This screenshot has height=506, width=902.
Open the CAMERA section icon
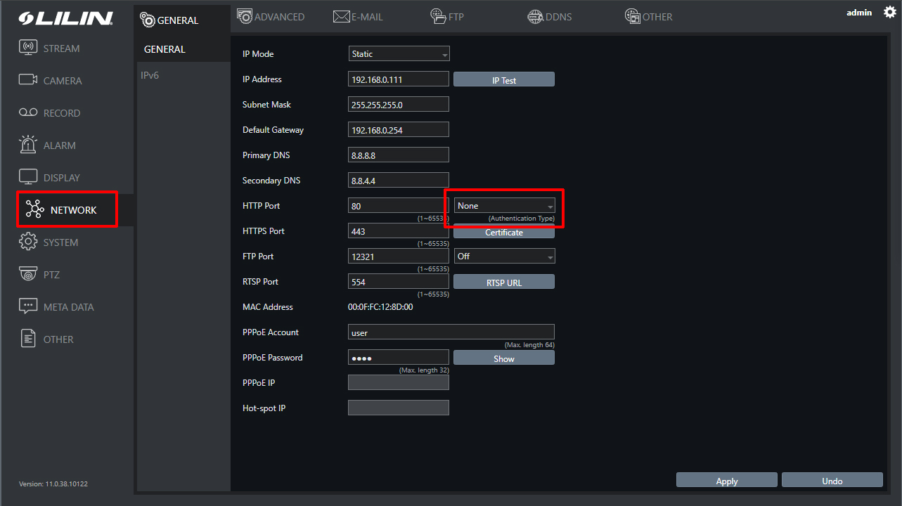coord(28,80)
